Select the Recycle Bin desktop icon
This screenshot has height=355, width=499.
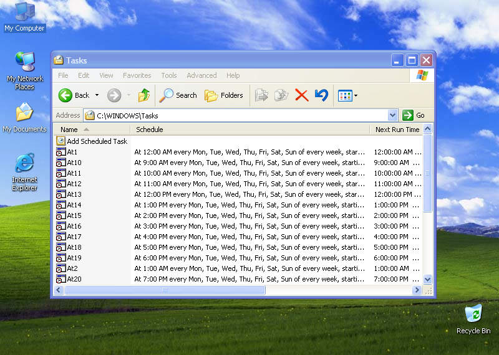point(473,319)
